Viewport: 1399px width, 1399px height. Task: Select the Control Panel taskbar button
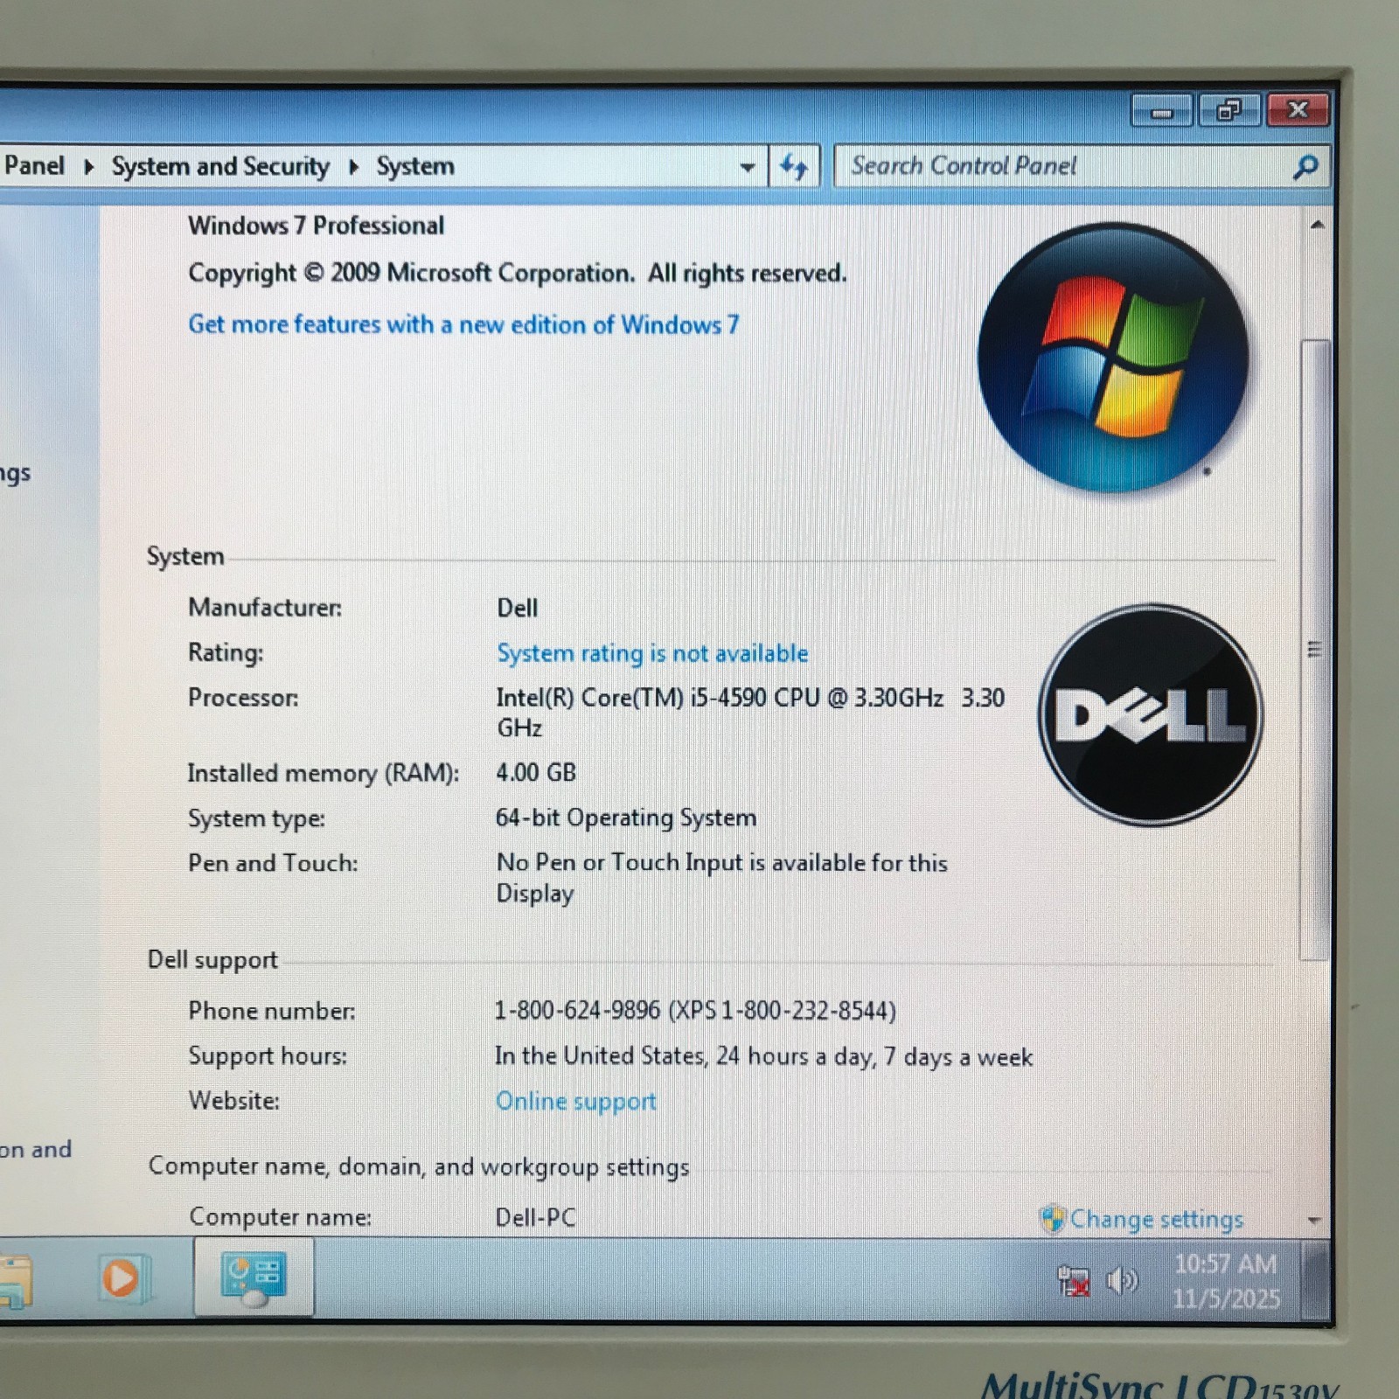[253, 1279]
